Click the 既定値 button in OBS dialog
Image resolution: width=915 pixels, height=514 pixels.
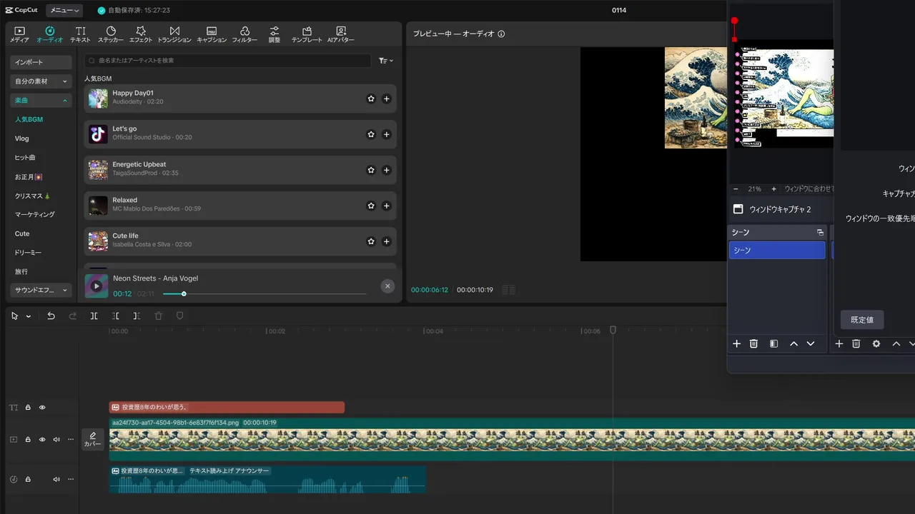pyautogui.click(x=862, y=320)
